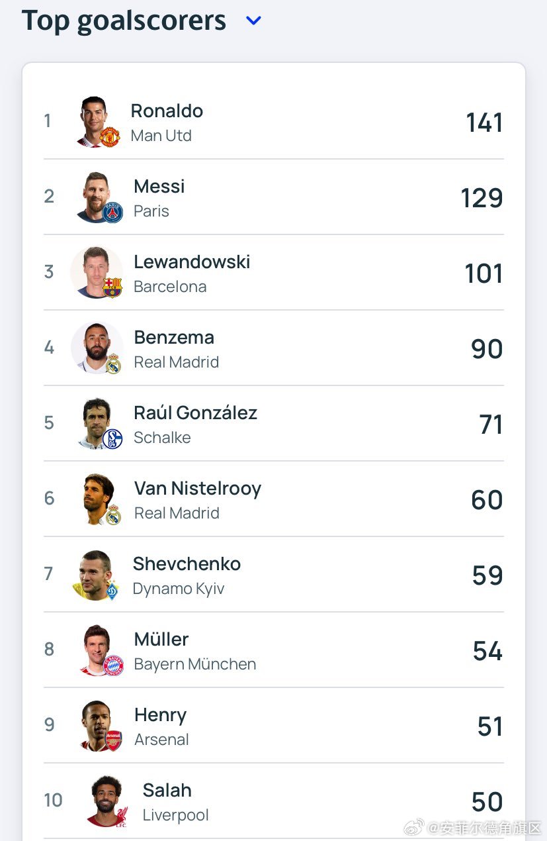Open the Raúl González player link
The width and height of the screenshot is (547, 841).
tap(195, 413)
